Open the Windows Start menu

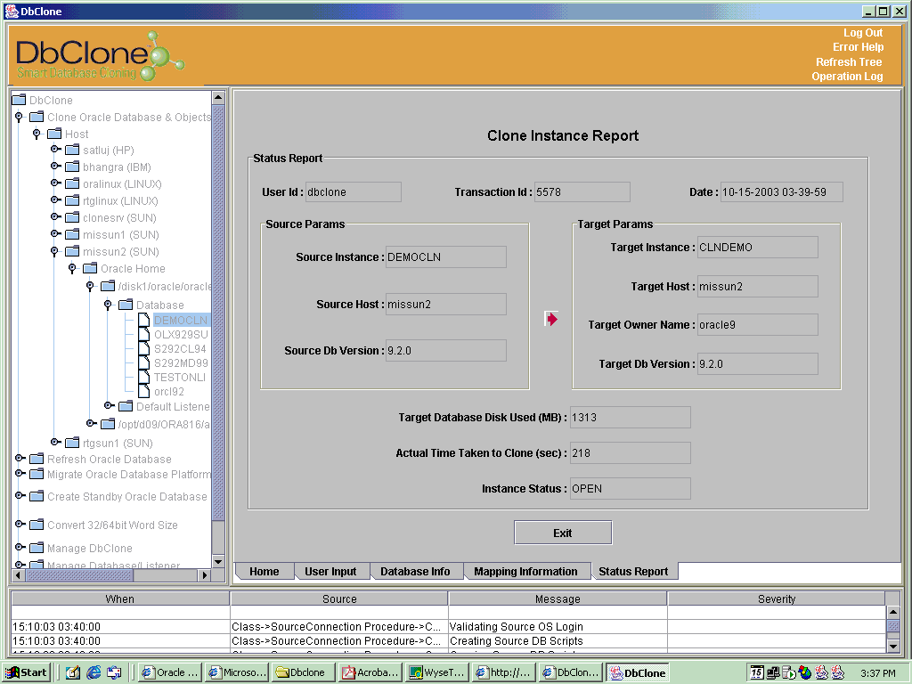[x=26, y=672]
